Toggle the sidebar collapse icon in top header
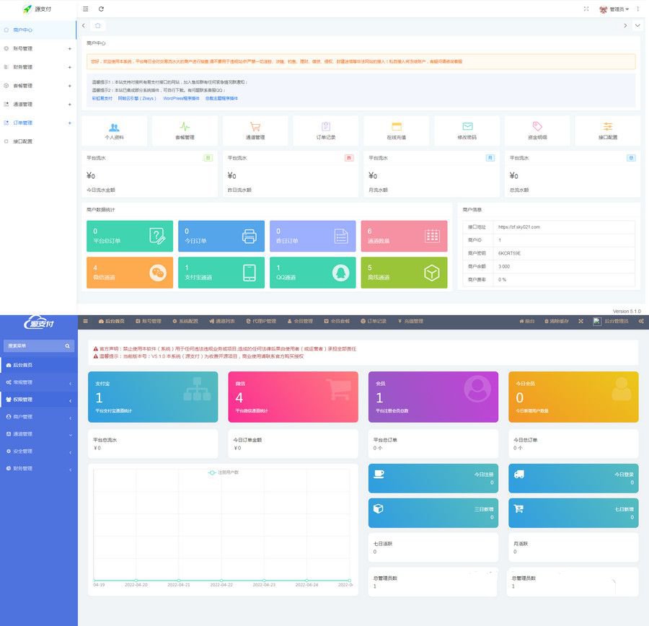 (86, 9)
